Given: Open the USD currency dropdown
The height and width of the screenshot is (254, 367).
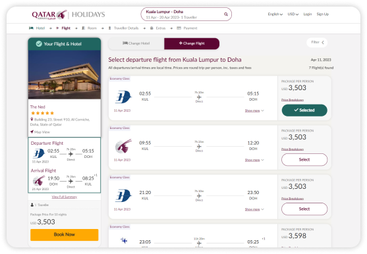Looking at the screenshot, I should pyautogui.click(x=293, y=14).
